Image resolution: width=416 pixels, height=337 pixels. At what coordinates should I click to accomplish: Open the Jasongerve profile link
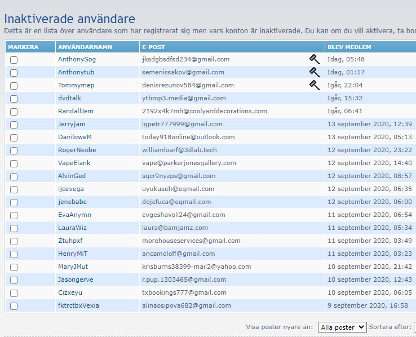pyautogui.click(x=76, y=280)
